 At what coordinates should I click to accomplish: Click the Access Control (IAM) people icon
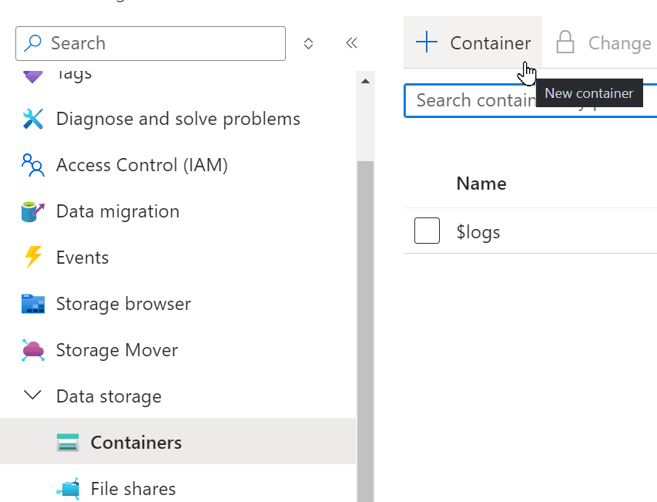pos(32,165)
